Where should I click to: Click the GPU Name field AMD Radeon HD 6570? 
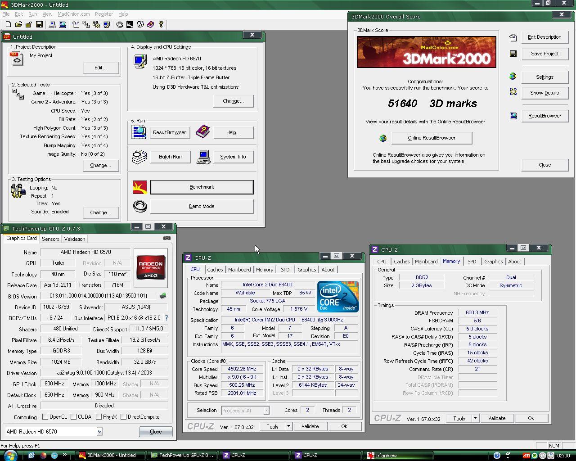coord(85,252)
